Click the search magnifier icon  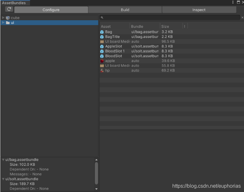pyautogui.click(x=102, y=17)
